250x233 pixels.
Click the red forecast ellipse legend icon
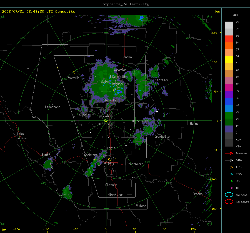[x=229, y=202]
